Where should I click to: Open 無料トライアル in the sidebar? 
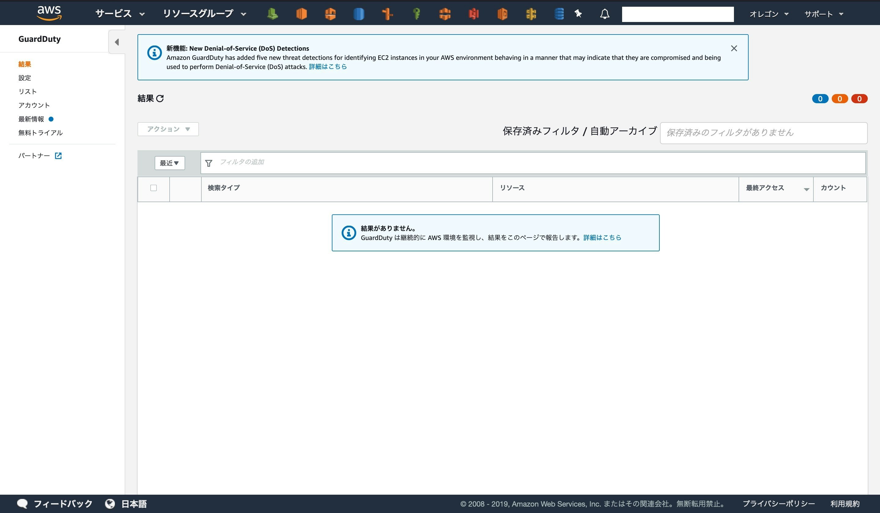click(x=41, y=133)
